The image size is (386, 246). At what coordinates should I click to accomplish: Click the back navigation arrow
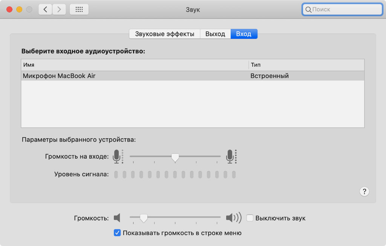[x=45, y=10]
